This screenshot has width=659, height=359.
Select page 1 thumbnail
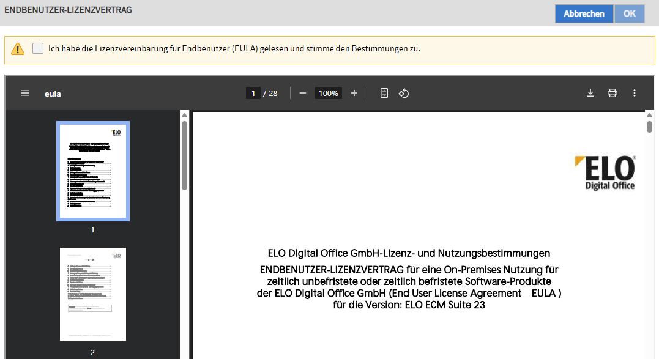click(x=93, y=171)
